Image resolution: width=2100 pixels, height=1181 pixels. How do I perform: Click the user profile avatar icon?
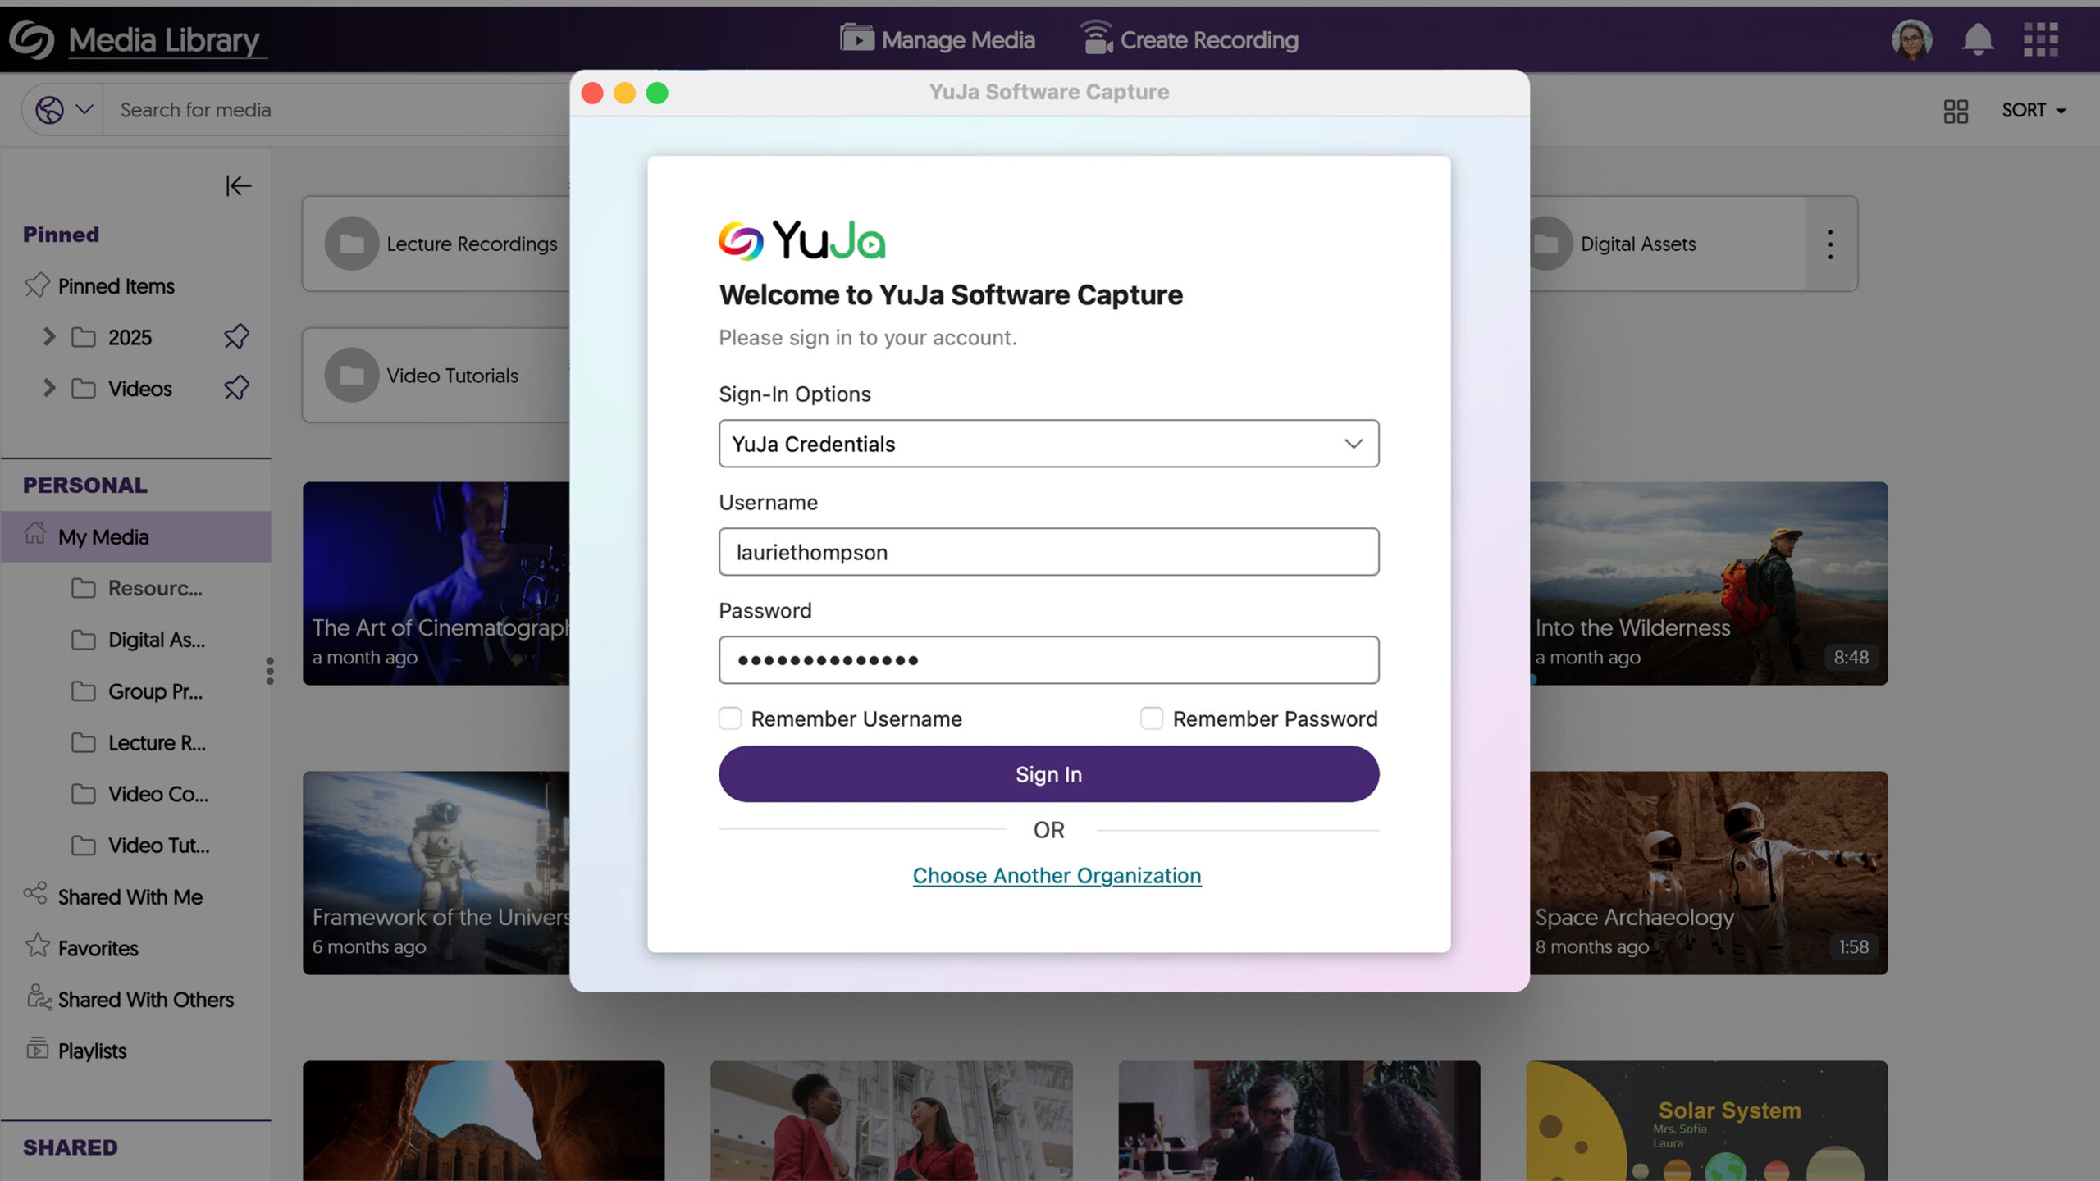(x=1911, y=39)
